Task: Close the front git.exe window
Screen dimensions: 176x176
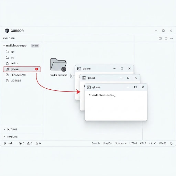Action: coord(143,87)
